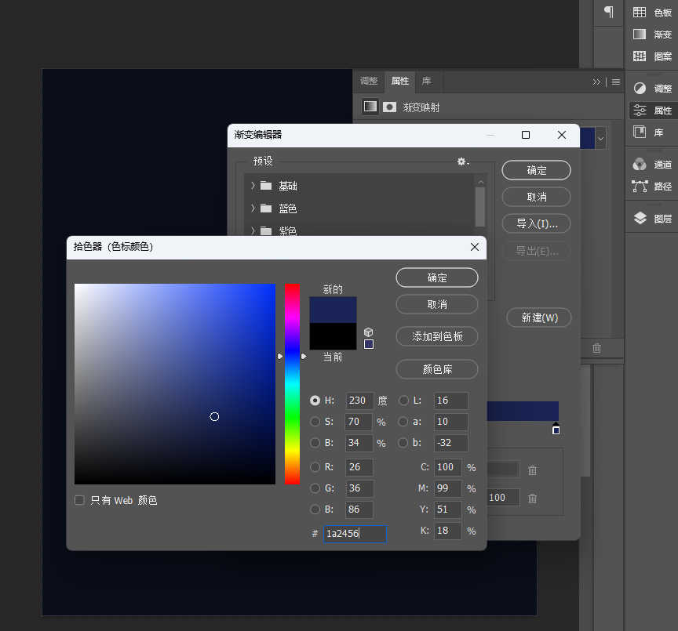Click the 当前 current black color swatch

(x=333, y=336)
